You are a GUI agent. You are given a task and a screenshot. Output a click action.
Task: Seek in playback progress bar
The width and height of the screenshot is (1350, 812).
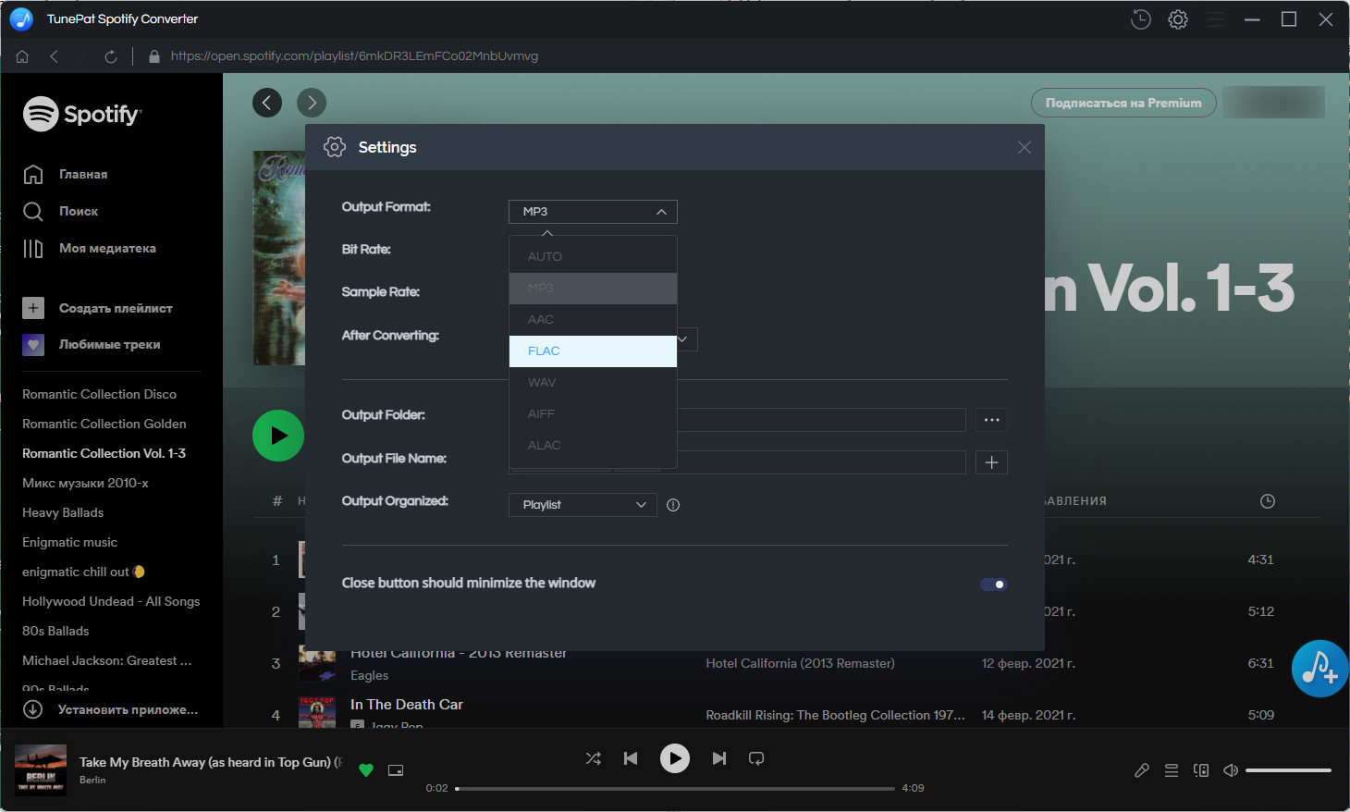coord(675,789)
